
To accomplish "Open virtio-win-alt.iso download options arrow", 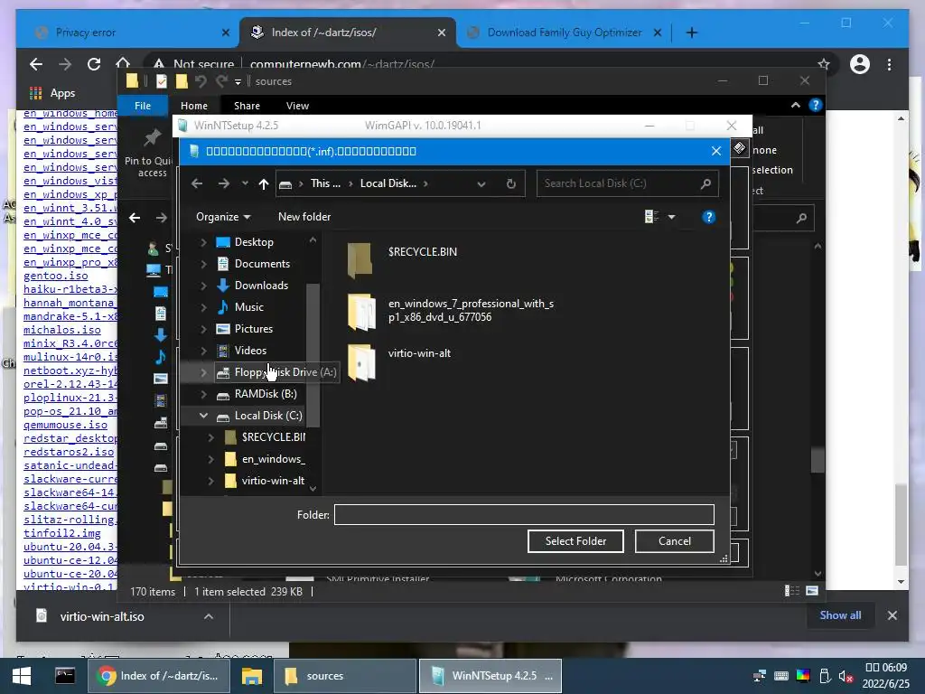I will (209, 616).
